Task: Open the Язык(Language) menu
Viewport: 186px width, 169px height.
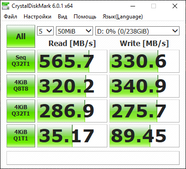Action: coord(123,17)
